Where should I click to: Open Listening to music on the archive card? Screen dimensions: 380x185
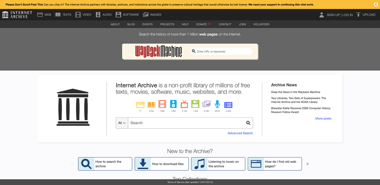coord(218,164)
